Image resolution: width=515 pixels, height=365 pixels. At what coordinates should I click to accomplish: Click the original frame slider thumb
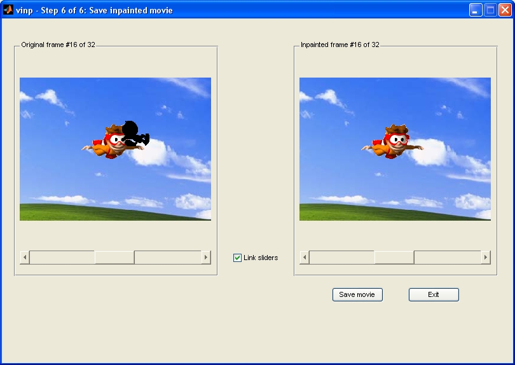[x=114, y=258]
